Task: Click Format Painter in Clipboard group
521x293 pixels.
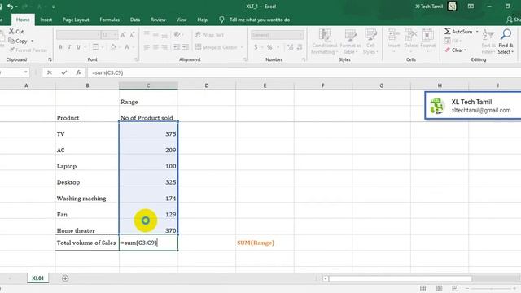Action: tap(28, 50)
